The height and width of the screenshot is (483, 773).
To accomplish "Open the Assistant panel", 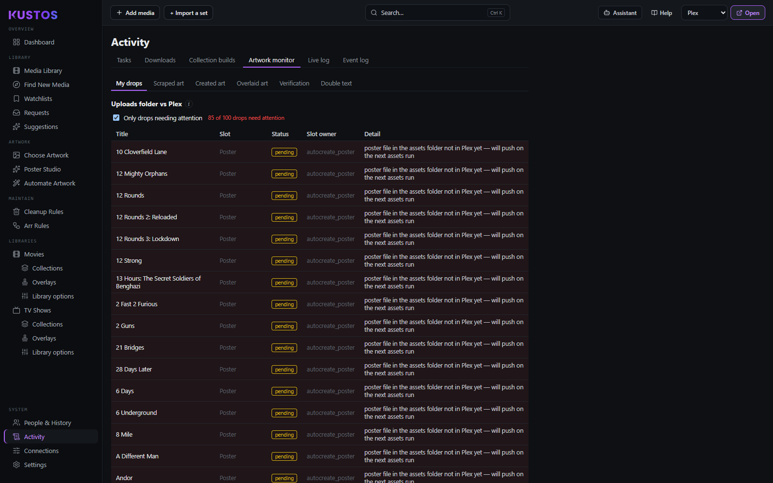I will (620, 13).
